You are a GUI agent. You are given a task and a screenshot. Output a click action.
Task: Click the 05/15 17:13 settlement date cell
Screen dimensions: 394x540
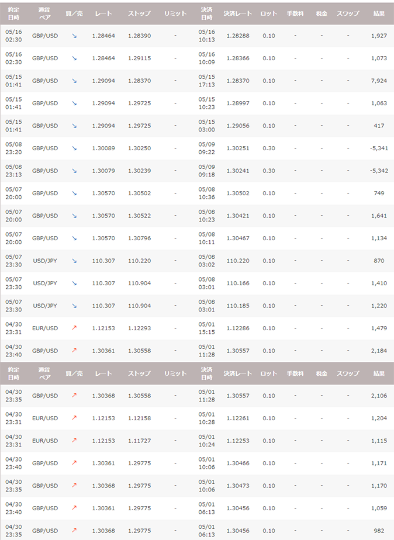click(206, 81)
